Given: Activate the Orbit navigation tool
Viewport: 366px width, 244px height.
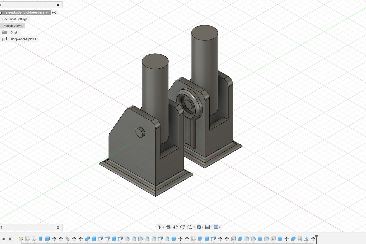Looking at the screenshot, I should (159, 227).
